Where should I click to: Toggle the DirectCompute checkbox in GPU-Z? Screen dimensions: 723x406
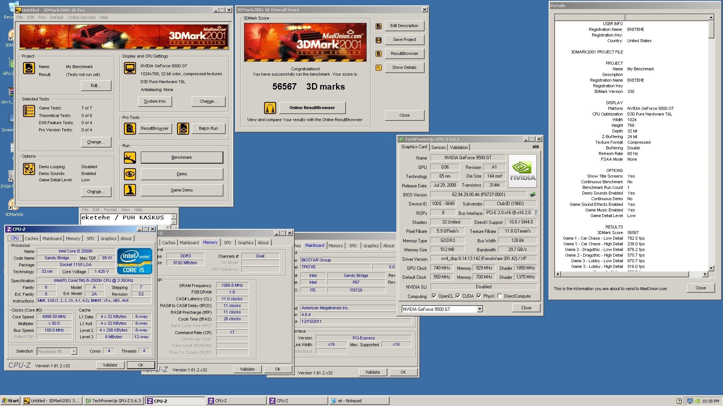(500, 296)
